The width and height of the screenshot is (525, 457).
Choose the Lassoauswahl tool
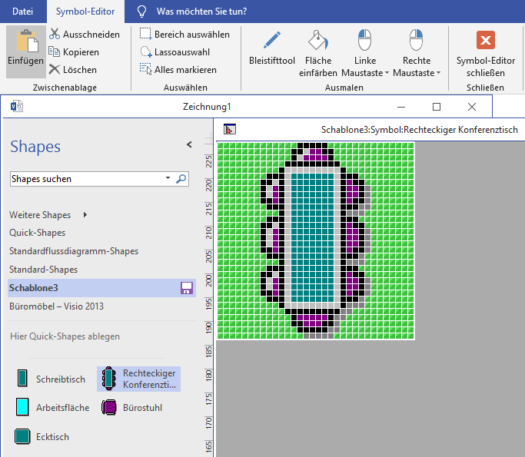point(174,52)
